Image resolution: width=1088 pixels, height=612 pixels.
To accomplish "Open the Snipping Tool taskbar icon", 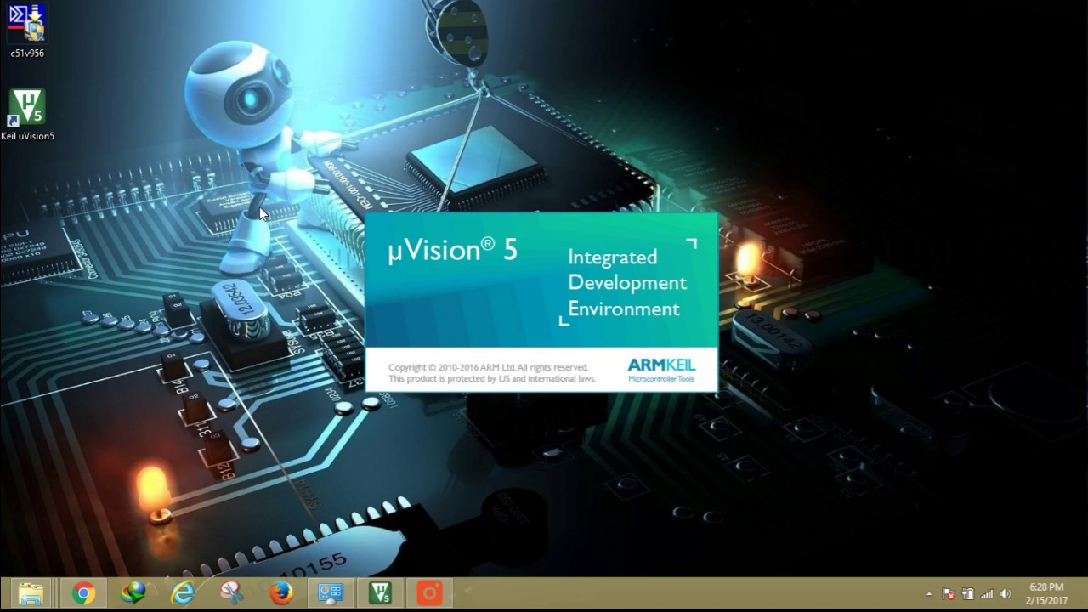I will point(231,592).
